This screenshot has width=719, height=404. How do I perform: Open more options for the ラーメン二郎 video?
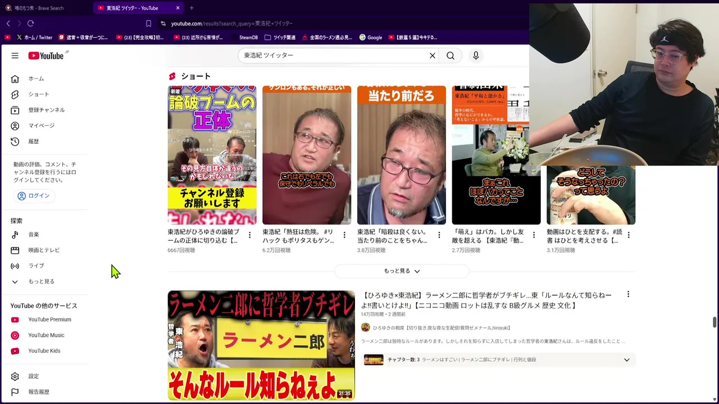(x=628, y=295)
